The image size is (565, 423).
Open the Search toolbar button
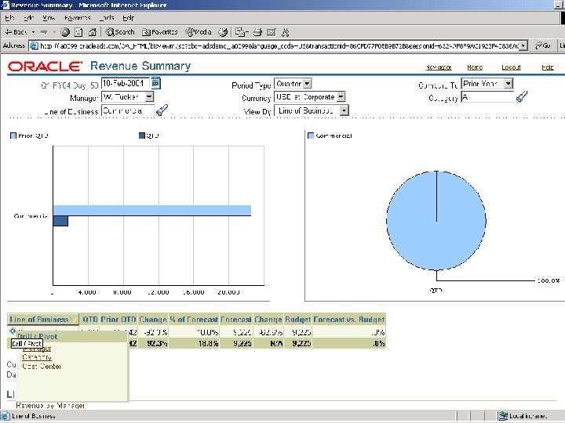[x=120, y=32]
